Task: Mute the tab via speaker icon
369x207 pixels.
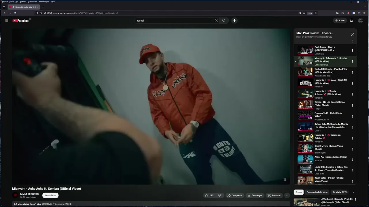Action: (13, 7)
